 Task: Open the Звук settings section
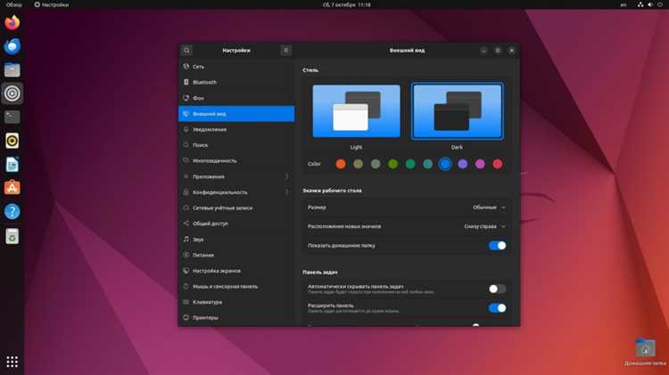click(236, 240)
